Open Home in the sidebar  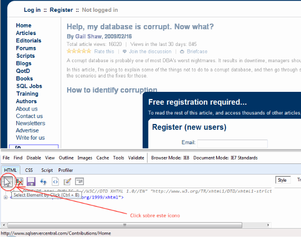pos(24,25)
